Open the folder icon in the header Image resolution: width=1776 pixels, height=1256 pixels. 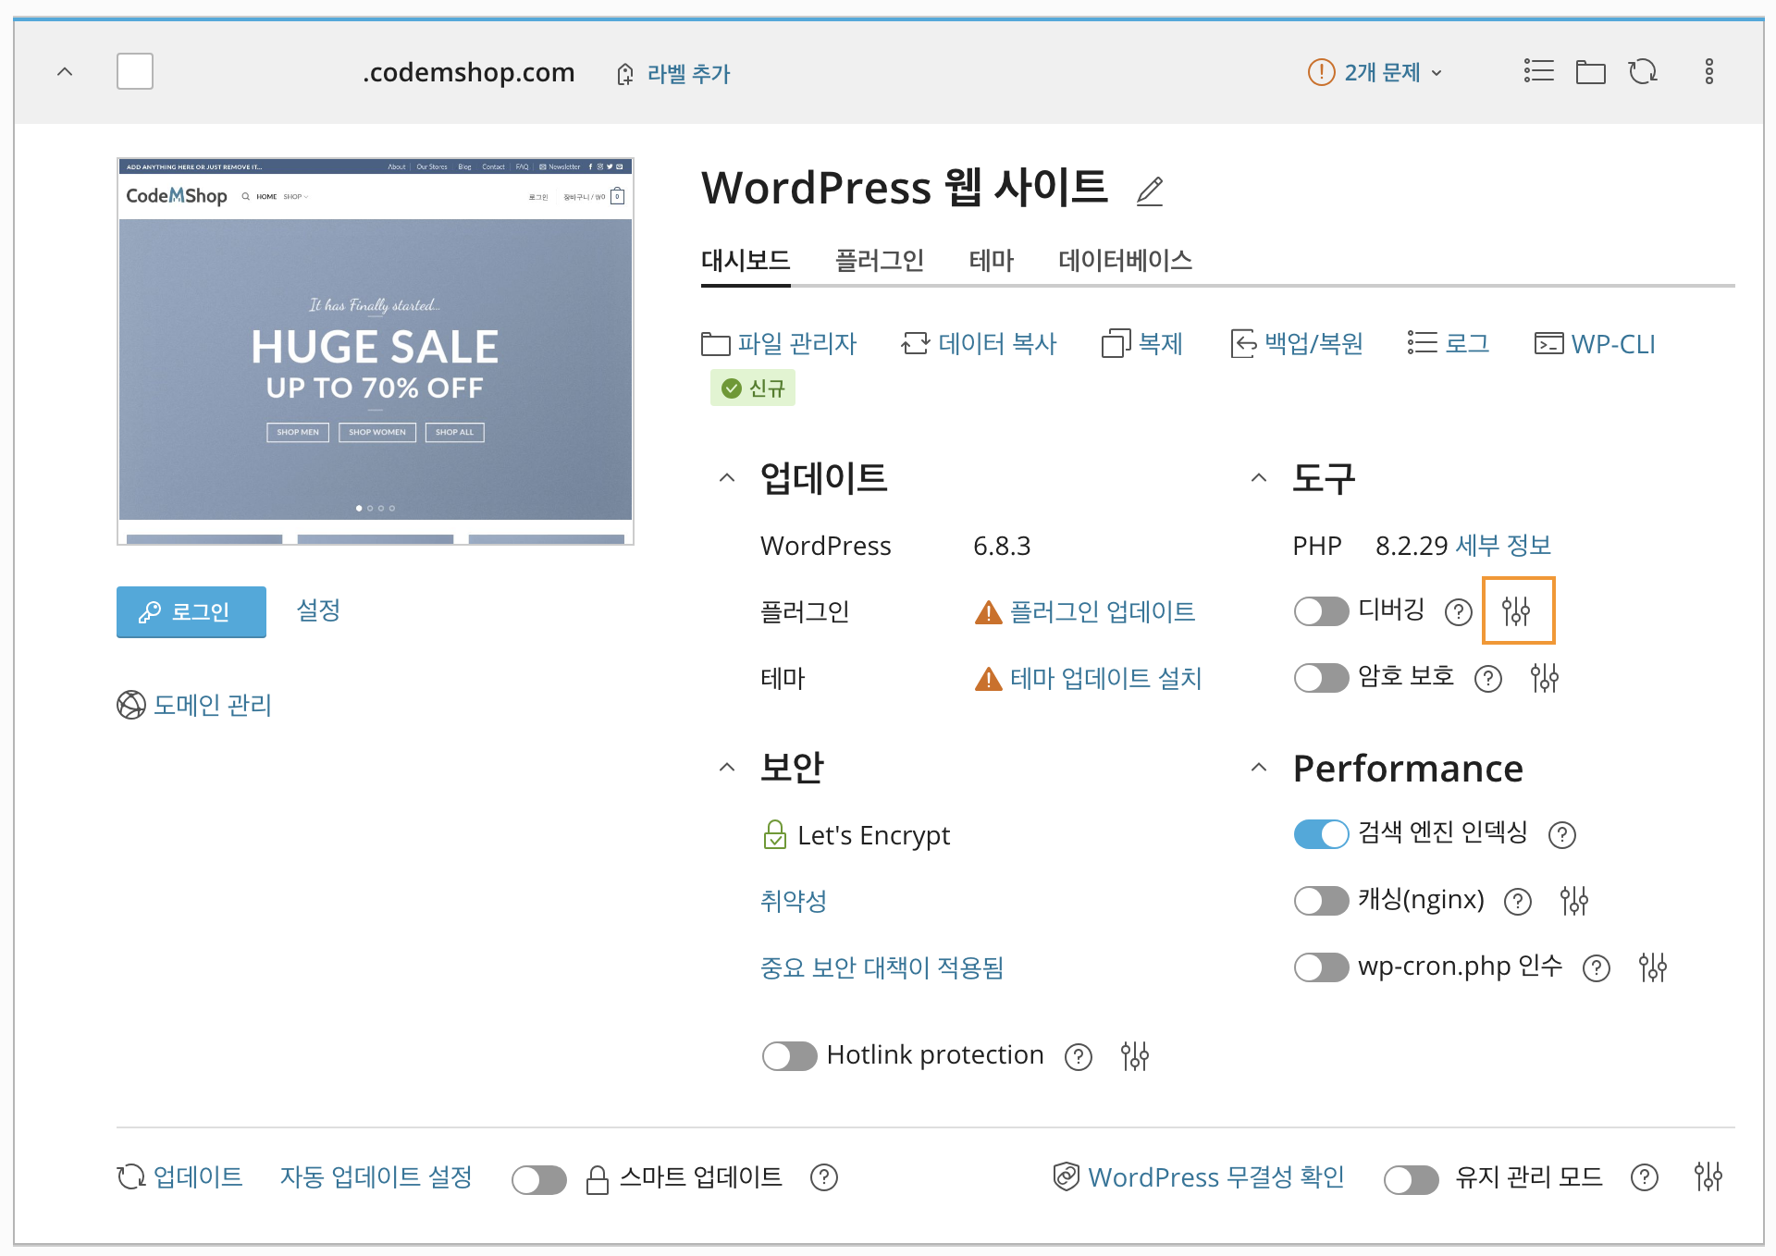[x=1590, y=72]
